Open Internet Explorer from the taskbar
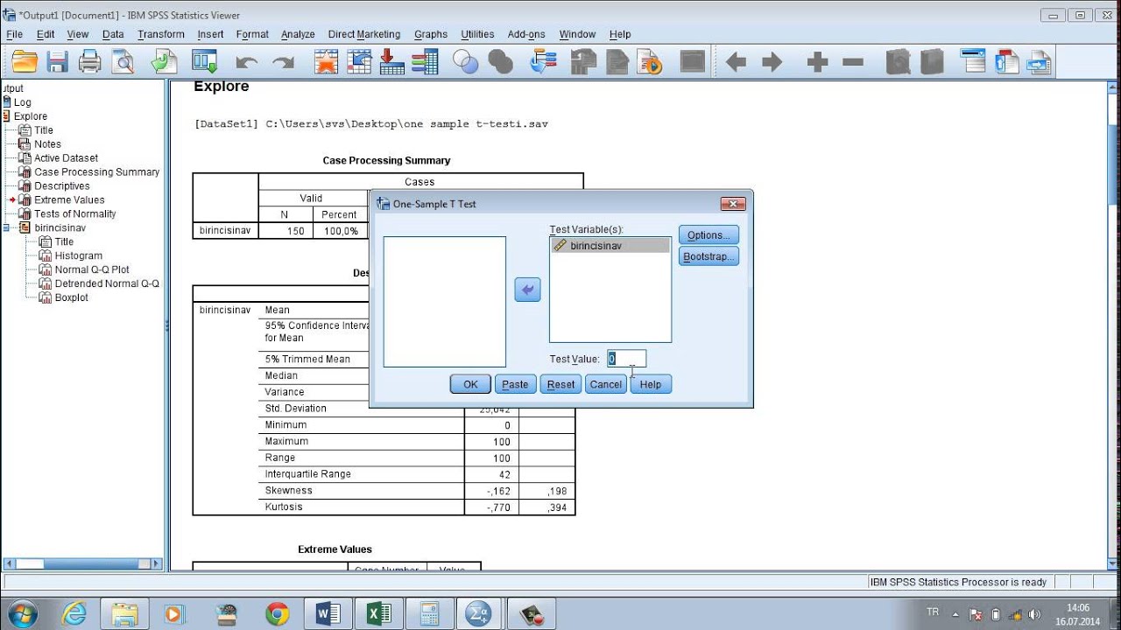 [74, 613]
